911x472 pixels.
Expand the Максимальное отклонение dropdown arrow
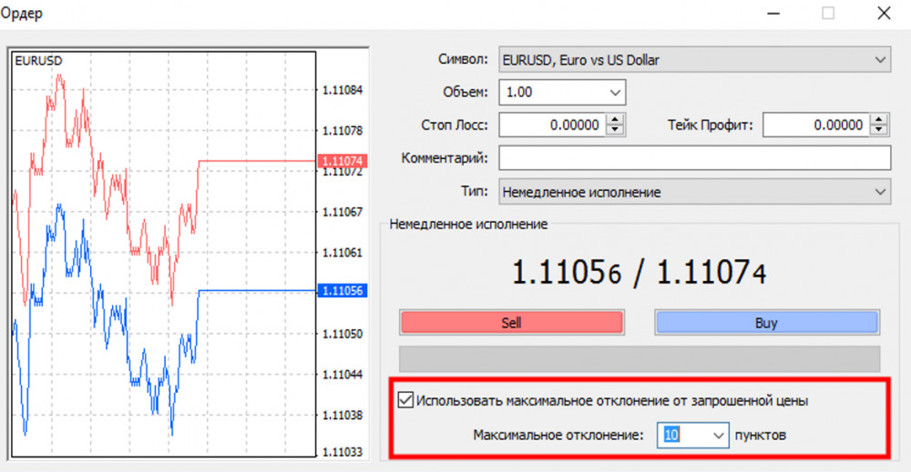pyautogui.click(x=719, y=436)
